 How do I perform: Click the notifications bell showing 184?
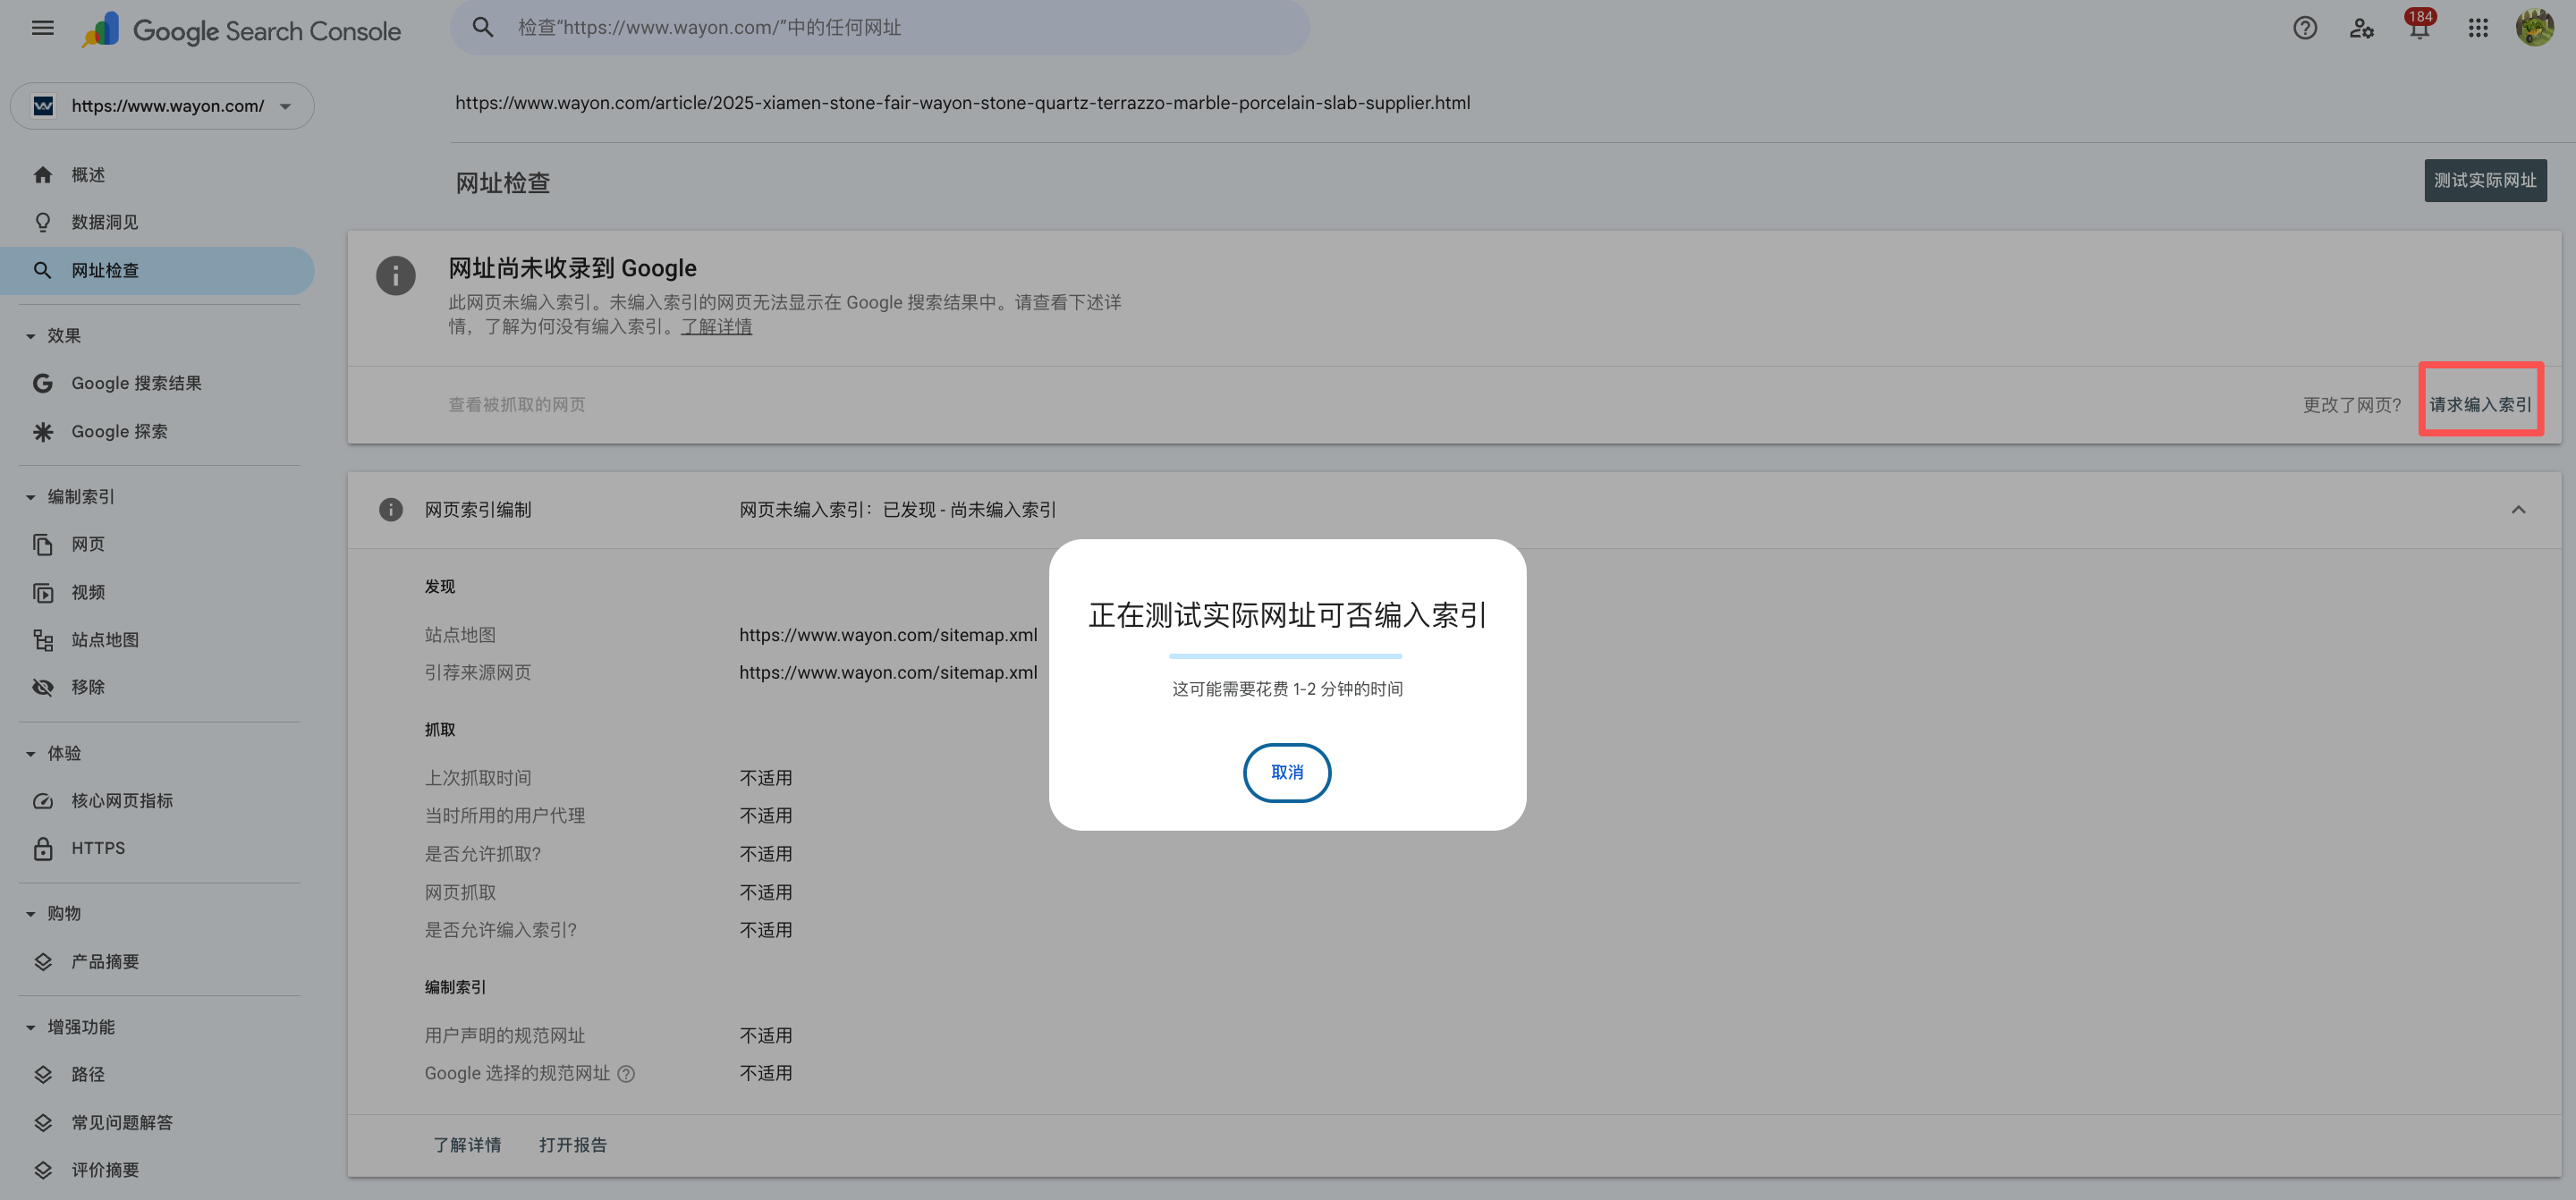pos(2419,28)
